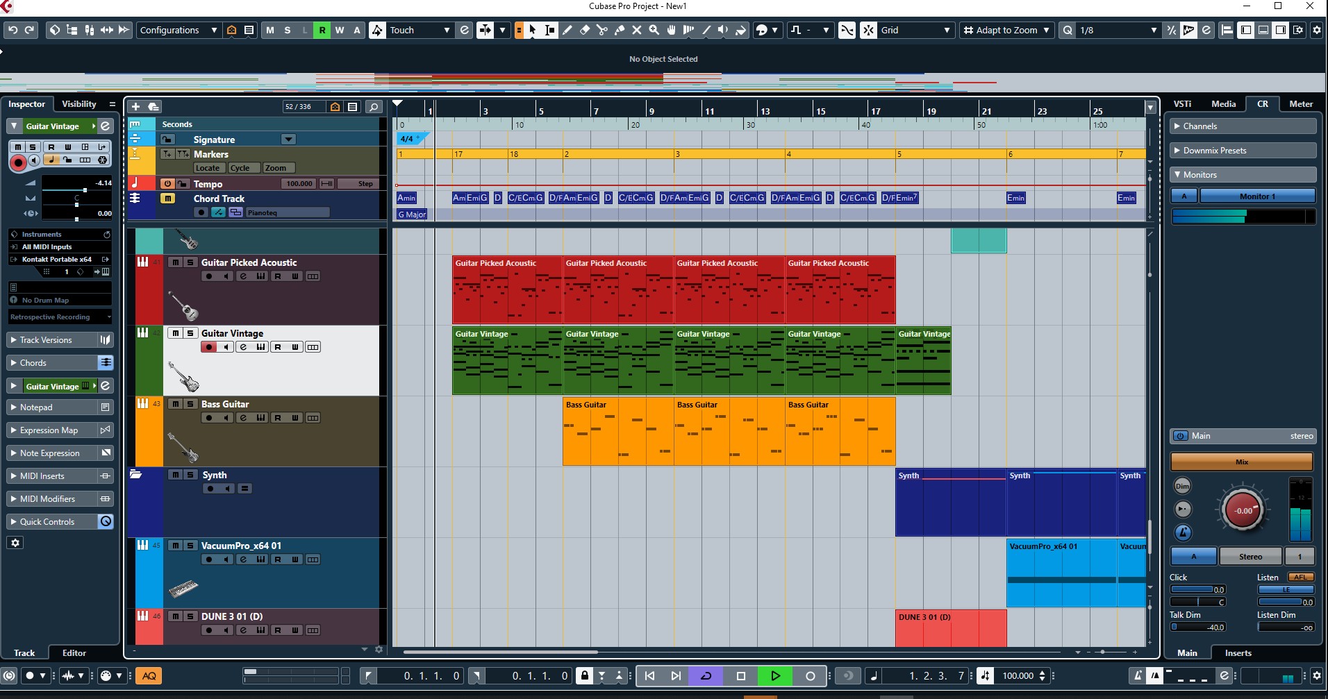Mute the Guitar Picked Acoustic track

click(x=176, y=262)
